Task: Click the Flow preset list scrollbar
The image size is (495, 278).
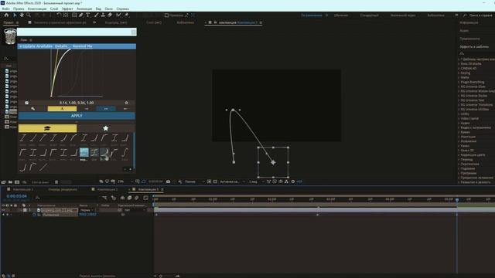Action: 134,151
